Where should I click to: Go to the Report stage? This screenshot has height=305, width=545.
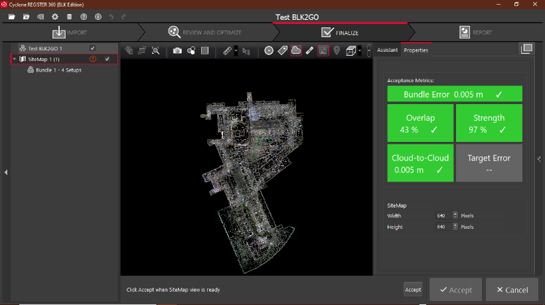[475, 32]
